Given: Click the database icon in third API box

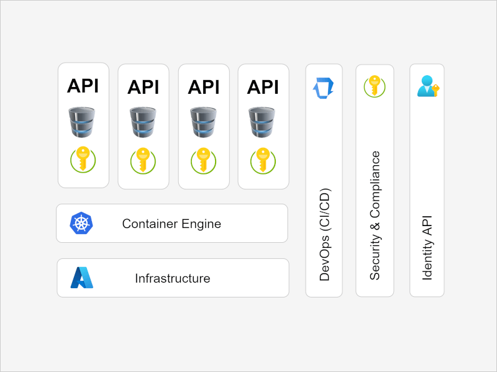Looking at the screenshot, I should pyautogui.click(x=203, y=122).
